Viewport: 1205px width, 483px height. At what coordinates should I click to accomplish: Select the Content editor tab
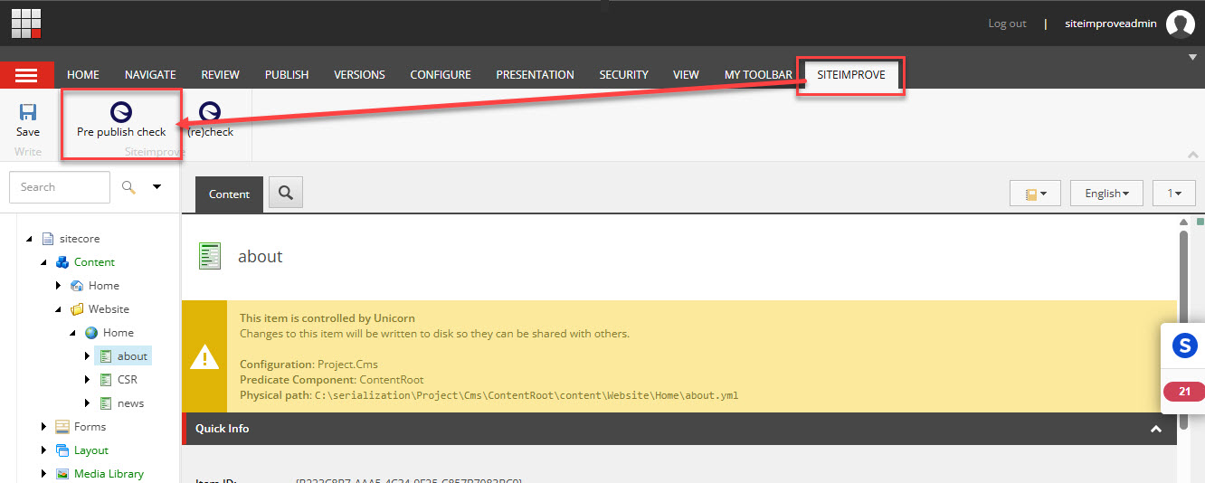(x=229, y=194)
